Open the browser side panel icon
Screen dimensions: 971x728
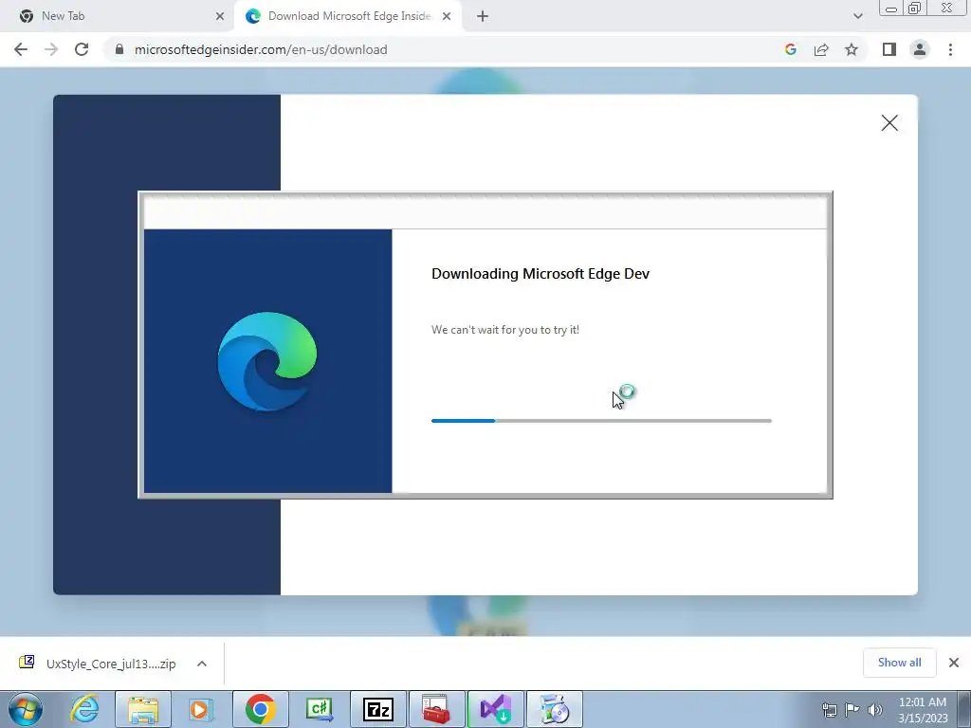pyautogui.click(x=889, y=49)
